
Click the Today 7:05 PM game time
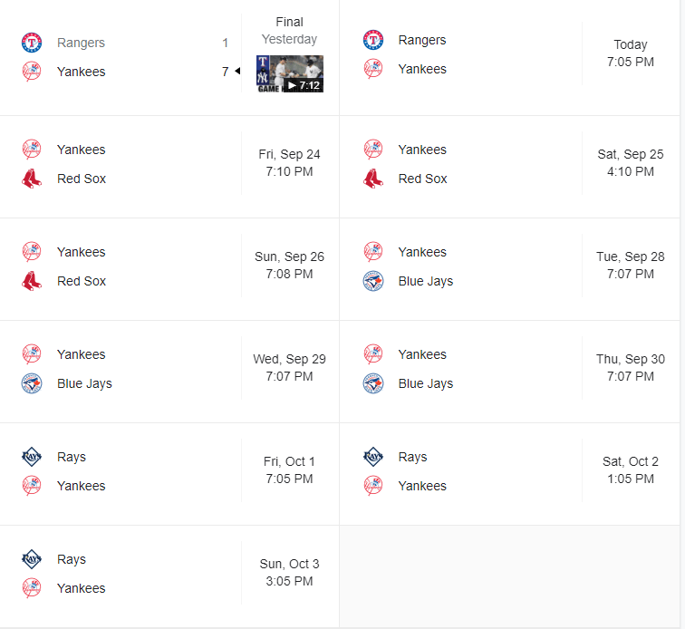pos(631,53)
